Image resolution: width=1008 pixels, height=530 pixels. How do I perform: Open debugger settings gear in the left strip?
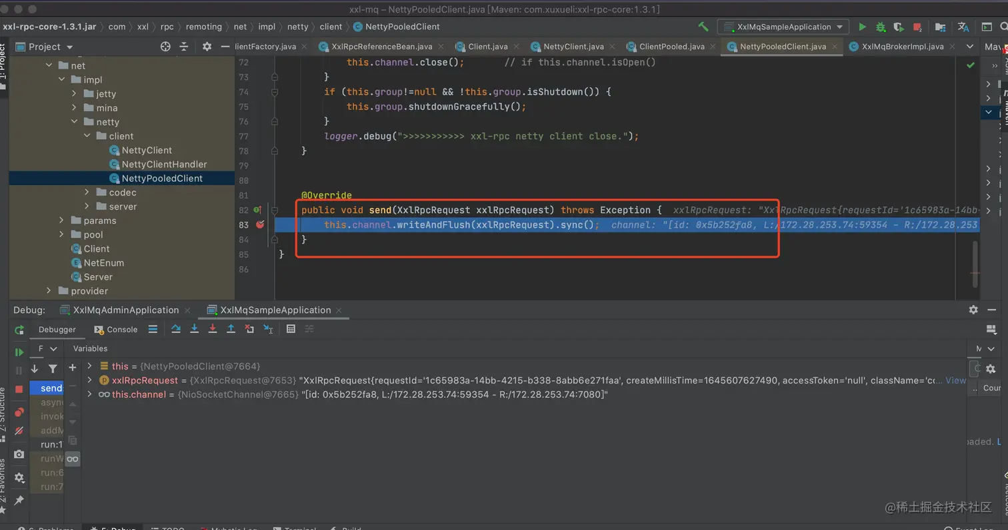[x=19, y=477]
